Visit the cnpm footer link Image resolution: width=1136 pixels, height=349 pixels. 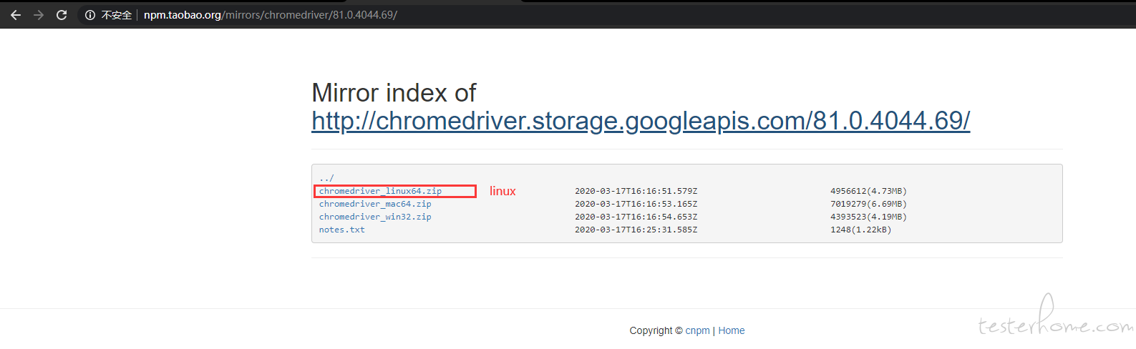coord(697,330)
